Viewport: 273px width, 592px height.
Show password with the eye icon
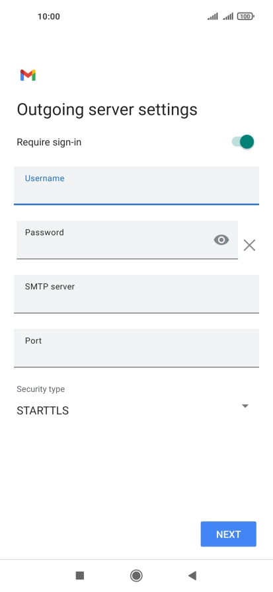coord(221,240)
